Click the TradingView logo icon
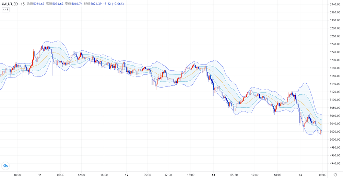343x178 pixels. (5, 166)
